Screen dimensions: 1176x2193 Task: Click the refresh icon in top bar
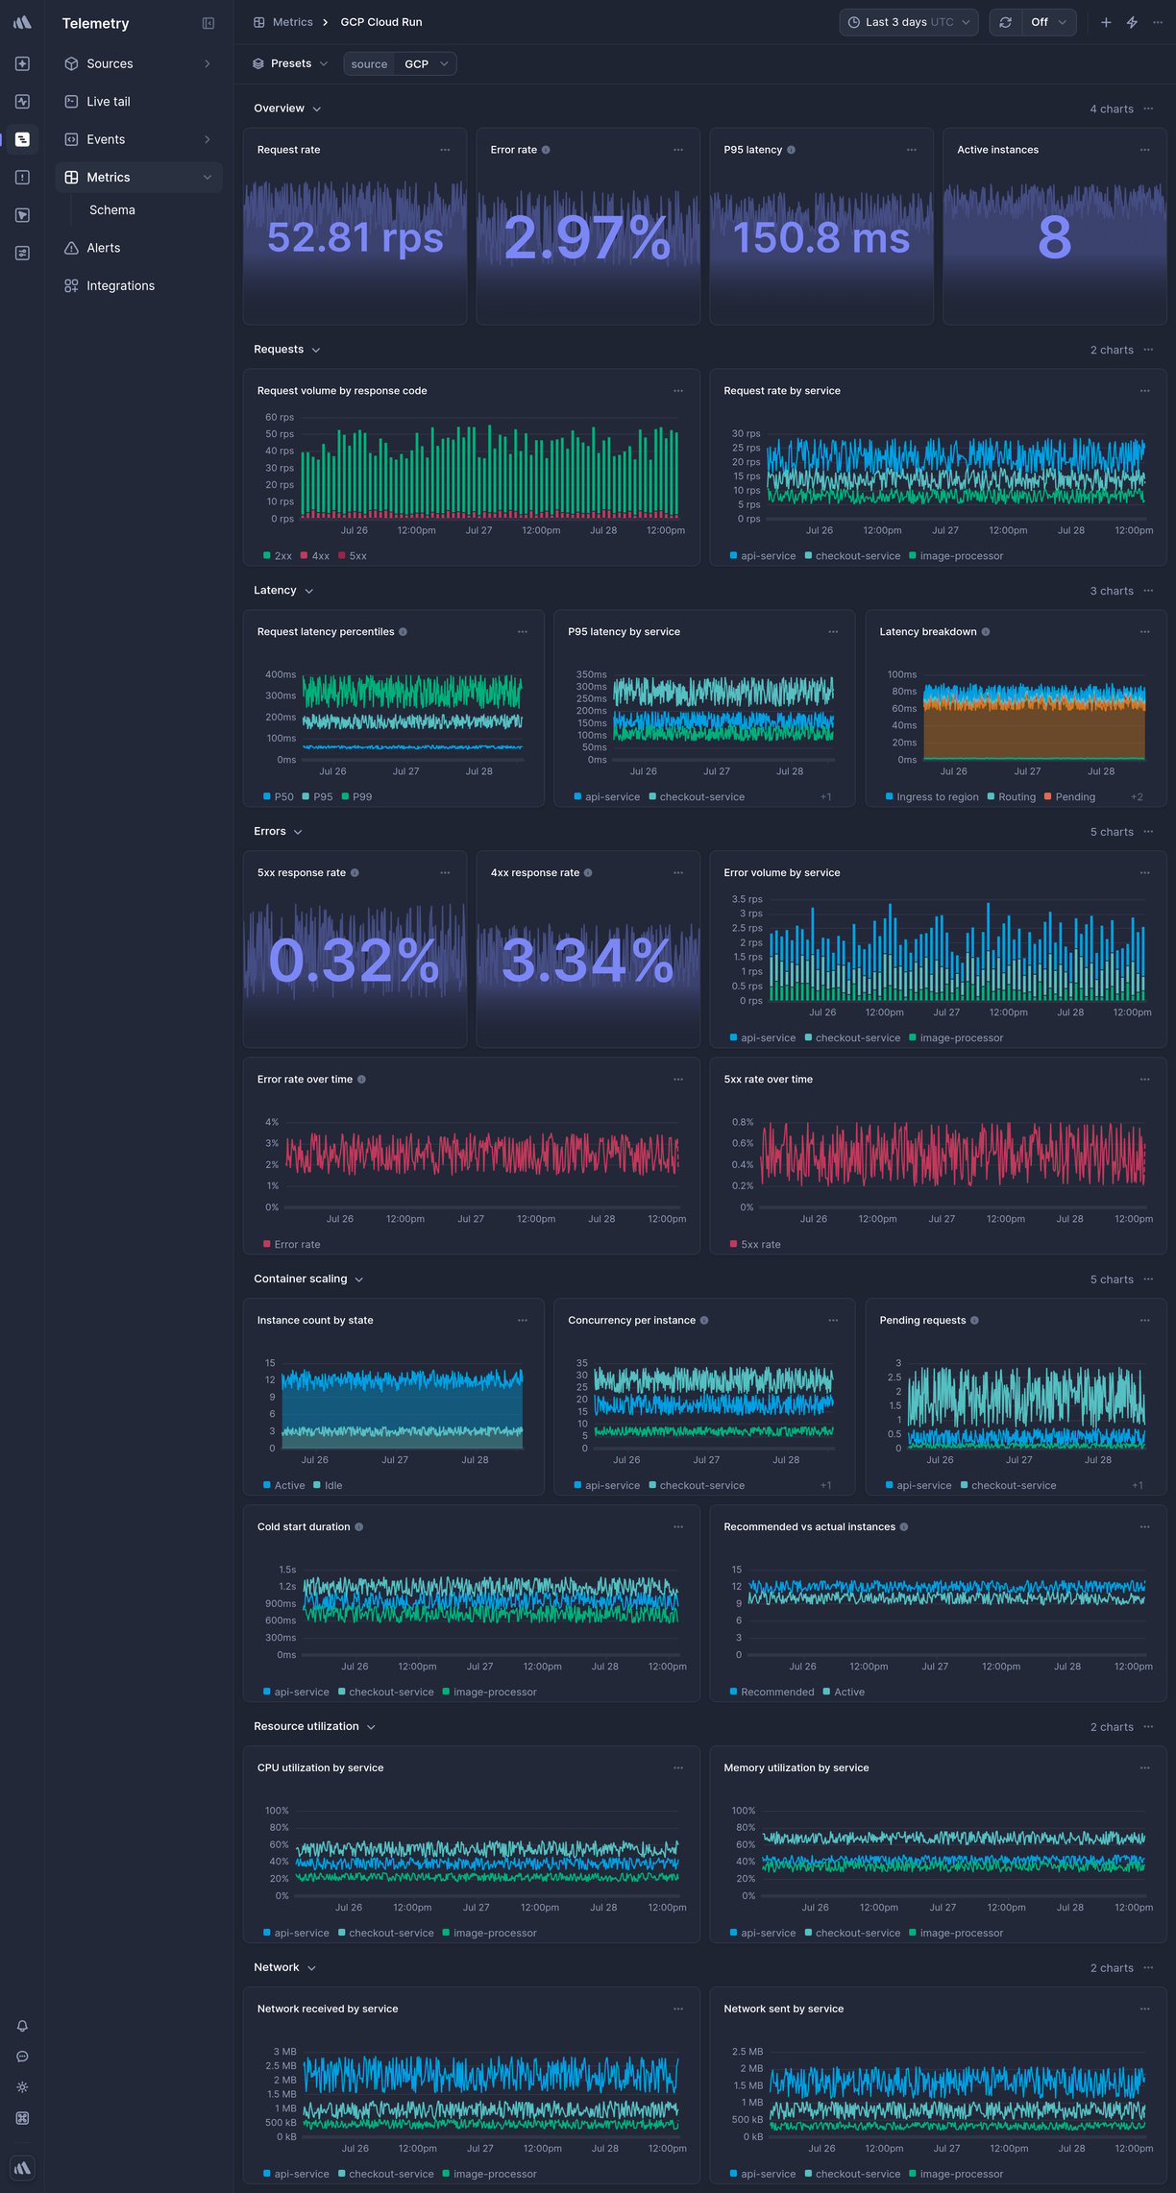pyautogui.click(x=1005, y=22)
